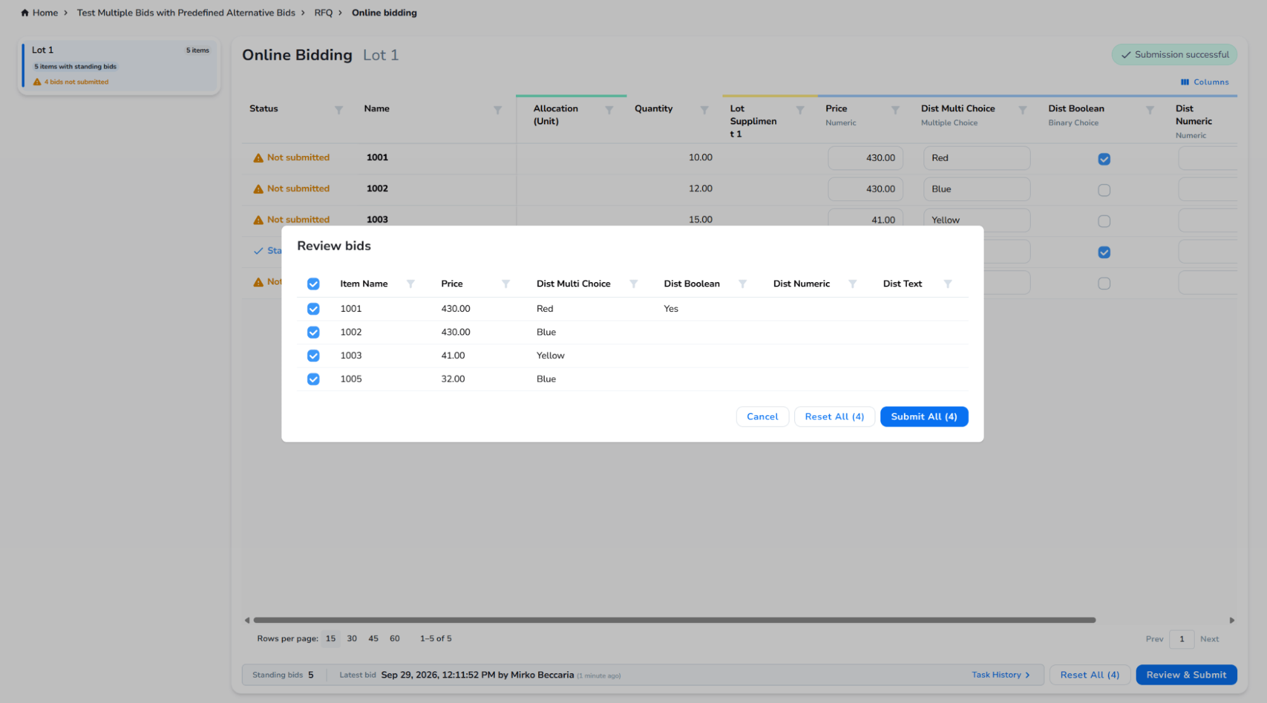Open Dist Multi Choice dropdown for row 1002

977,189
